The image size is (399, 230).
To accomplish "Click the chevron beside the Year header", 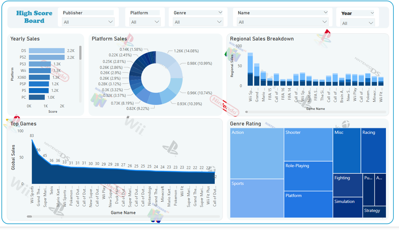I will pyautogui.click(x=372, y=13).
